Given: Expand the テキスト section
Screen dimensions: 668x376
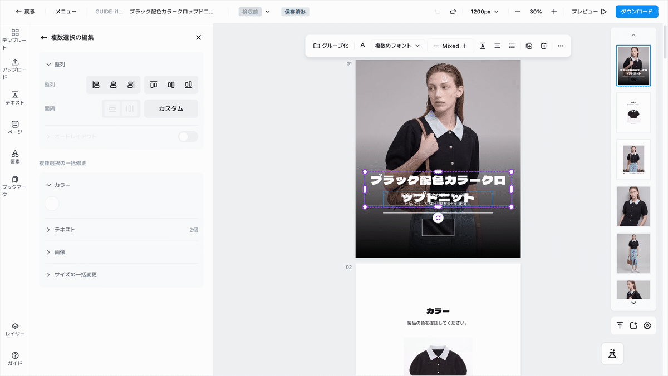Looking at the screenshot, I should (x=121, y=230).
